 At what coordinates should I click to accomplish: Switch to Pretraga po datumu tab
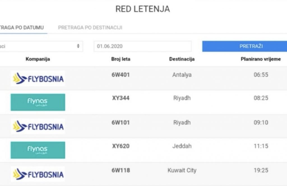coord(22,28)
